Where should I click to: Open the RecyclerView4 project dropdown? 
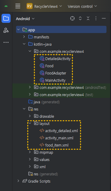pyautogui.click(x=48, y=6)
